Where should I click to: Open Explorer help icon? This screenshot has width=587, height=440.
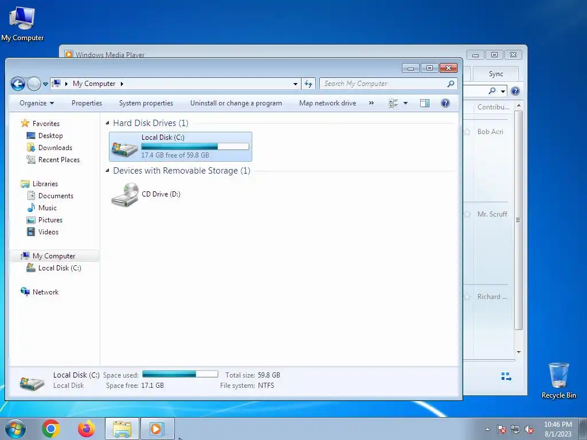445,103
